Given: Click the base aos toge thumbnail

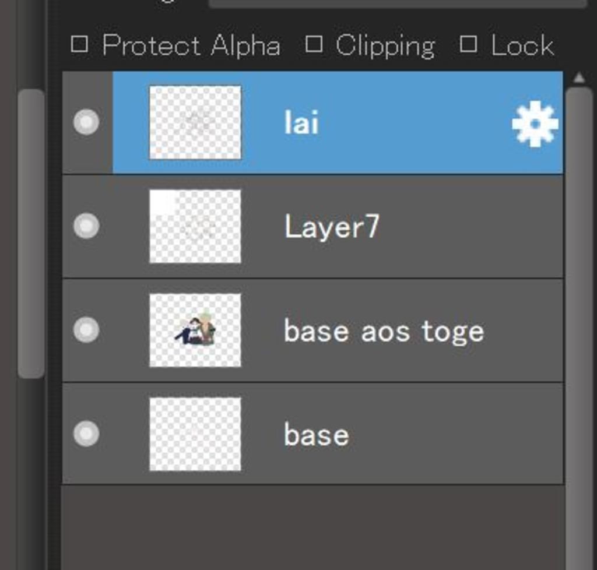Looking at the screenshot, I should click(x=195, y=330).
